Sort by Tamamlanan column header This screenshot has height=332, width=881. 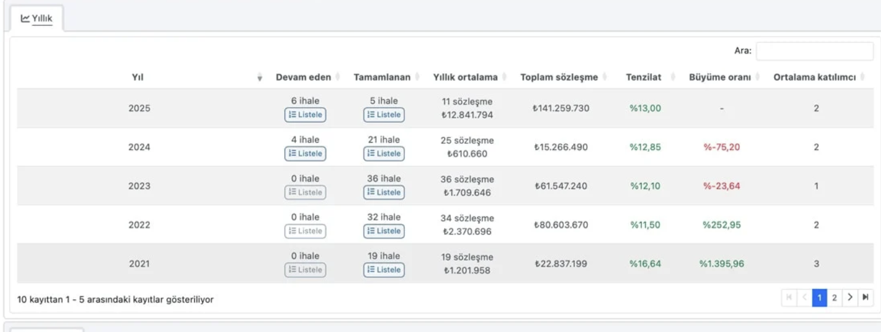click(383, 77)
